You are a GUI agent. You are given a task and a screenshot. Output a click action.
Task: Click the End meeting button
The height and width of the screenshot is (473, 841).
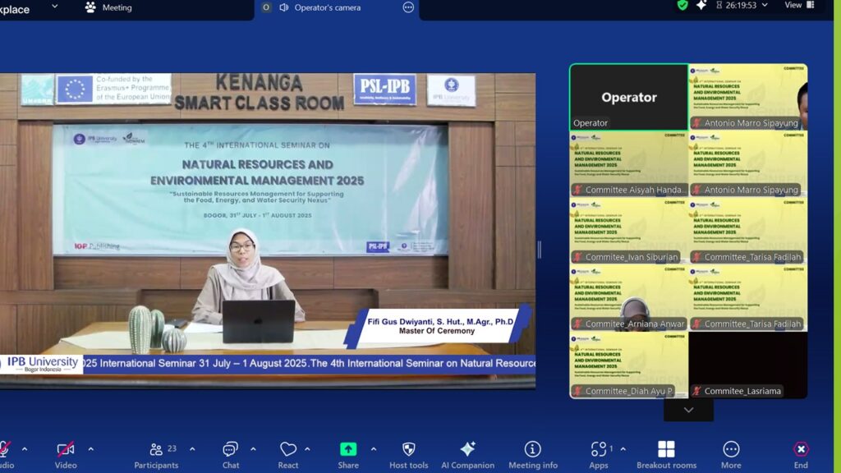[x=801, y=450]
